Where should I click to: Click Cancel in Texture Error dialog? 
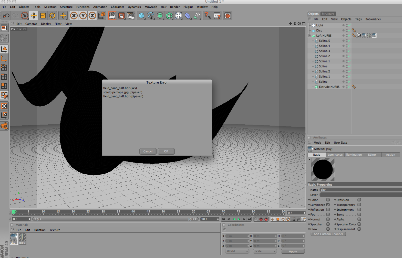pyautogui.click(x=148, y=151)
